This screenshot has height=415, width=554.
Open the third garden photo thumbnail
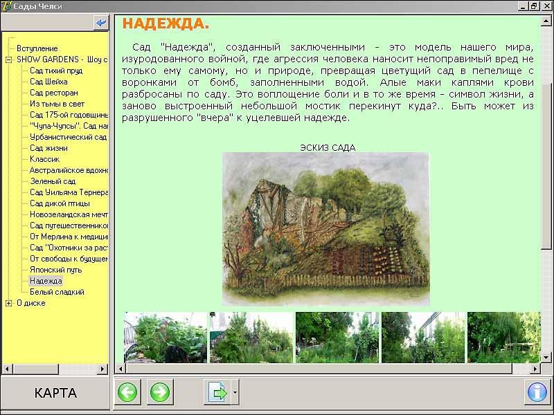(x=337, y=338)
